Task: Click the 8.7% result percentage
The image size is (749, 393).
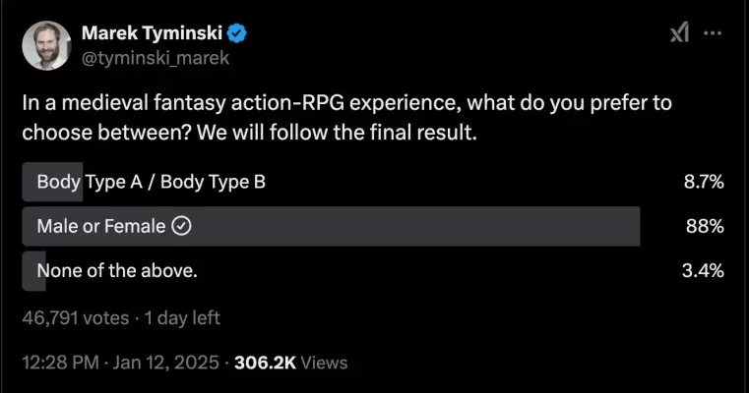Action: (704, 182)
